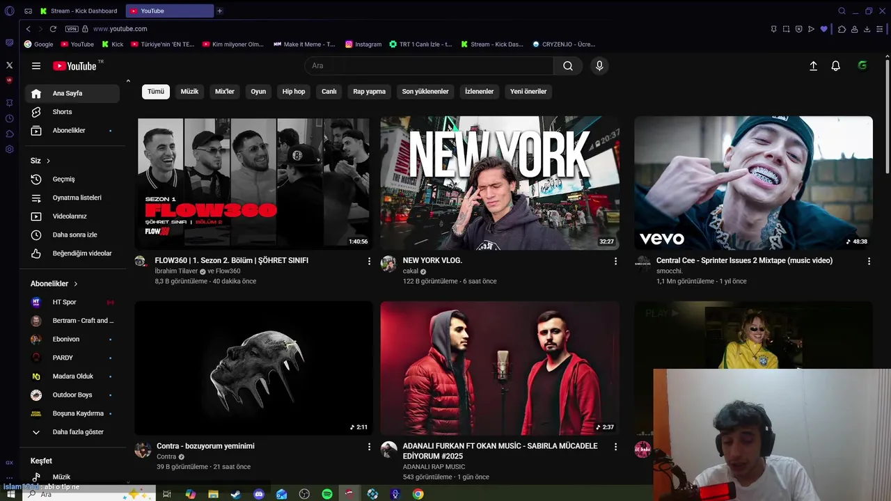Play the FLOW360 Sezon 1 thumbnail
891x501 pixels.
pyautogui.click(x=253, y=182)
